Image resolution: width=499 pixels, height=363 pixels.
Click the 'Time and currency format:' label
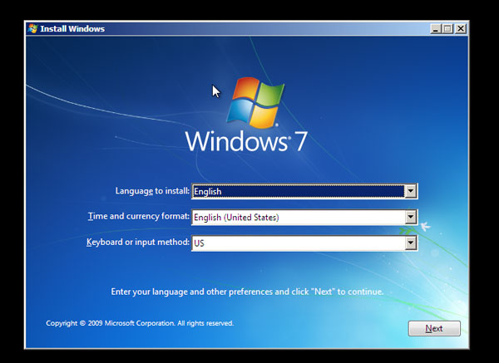pyautogui.click(x=138, y=216)
